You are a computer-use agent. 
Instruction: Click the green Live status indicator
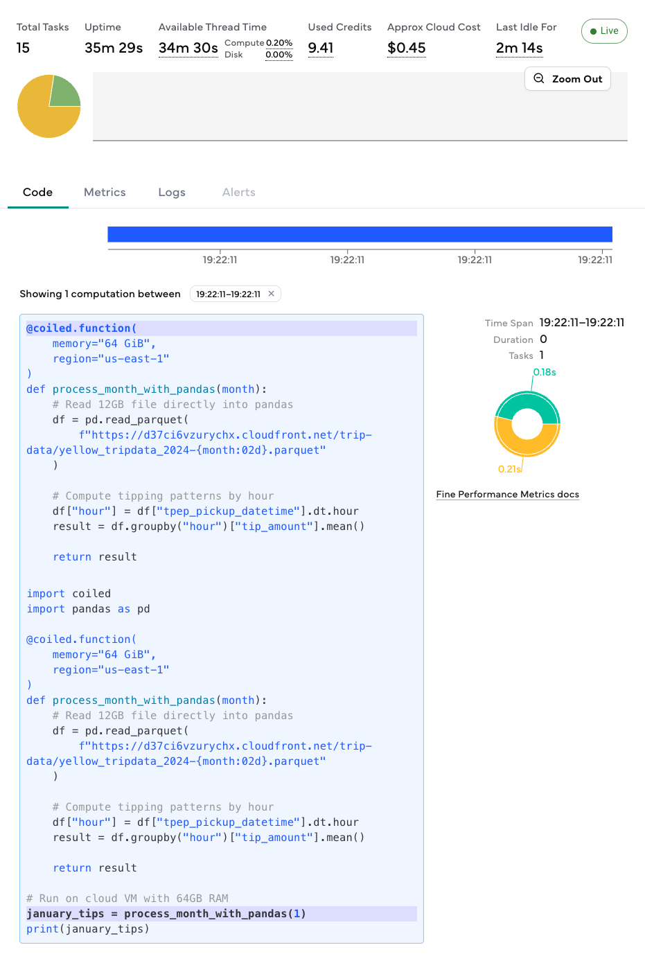pos(604,31)
